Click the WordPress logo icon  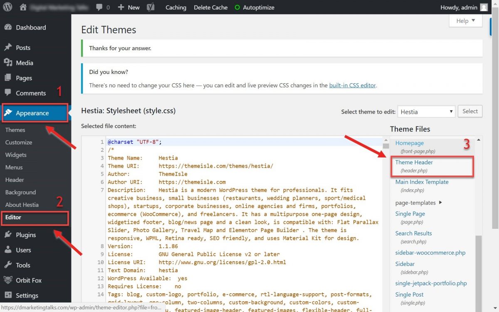click(8, 7)
